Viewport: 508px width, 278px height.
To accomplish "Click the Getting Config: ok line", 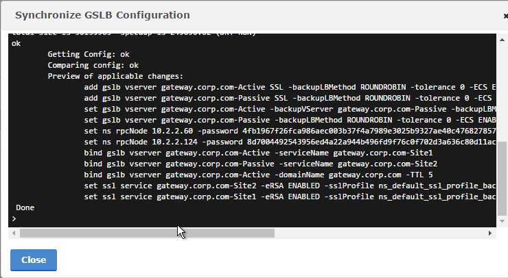I will (x=89, y=54).
